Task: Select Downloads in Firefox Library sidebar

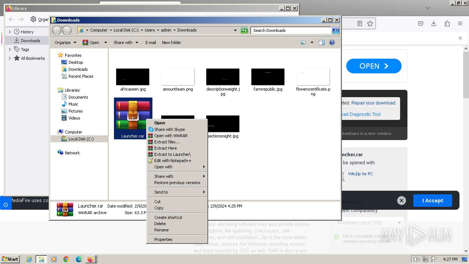Action: 30,41
